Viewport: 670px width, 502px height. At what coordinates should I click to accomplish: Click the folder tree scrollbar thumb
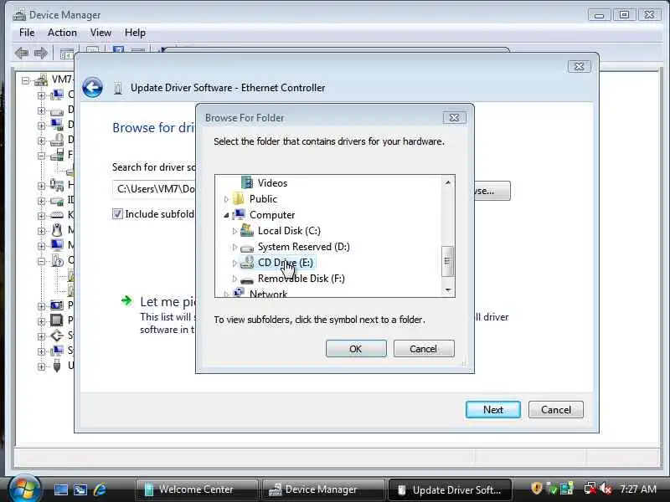[x=447, y=261]
